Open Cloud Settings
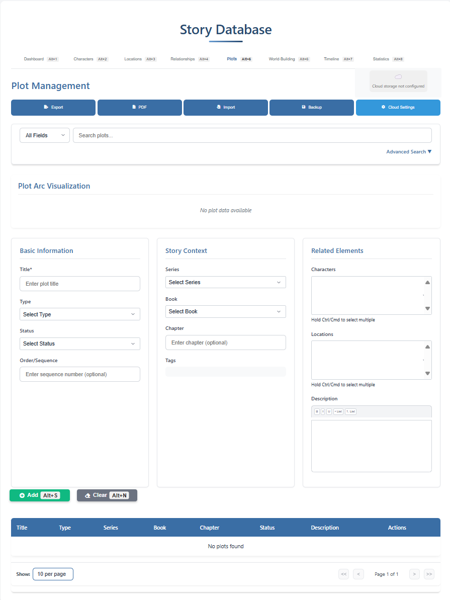450x600 pixels. (398, 107)
